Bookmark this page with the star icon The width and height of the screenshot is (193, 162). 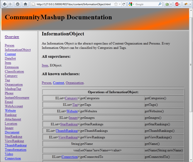tap(116, 4)
